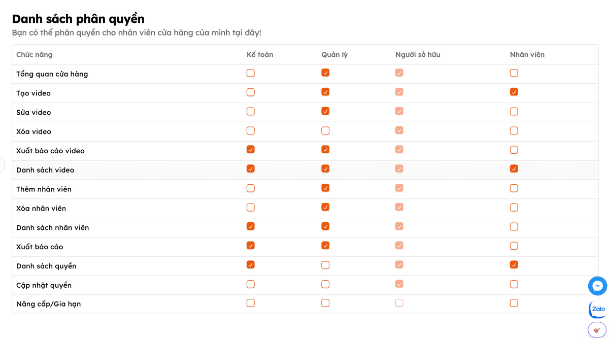
Task: Uncheck Danh sách video for Nhân viên
Action: pyautogui.click(x=514, y=169)
